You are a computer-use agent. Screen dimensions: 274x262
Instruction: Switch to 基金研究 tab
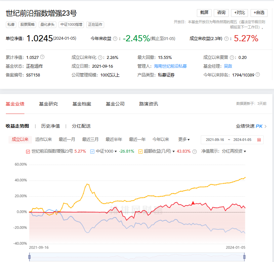pyautogui.click(x=48, y=104)
